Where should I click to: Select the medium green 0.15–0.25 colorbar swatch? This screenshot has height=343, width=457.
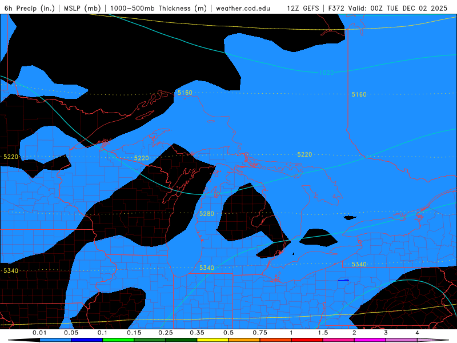pyautogui.click(x=150, y=340)
